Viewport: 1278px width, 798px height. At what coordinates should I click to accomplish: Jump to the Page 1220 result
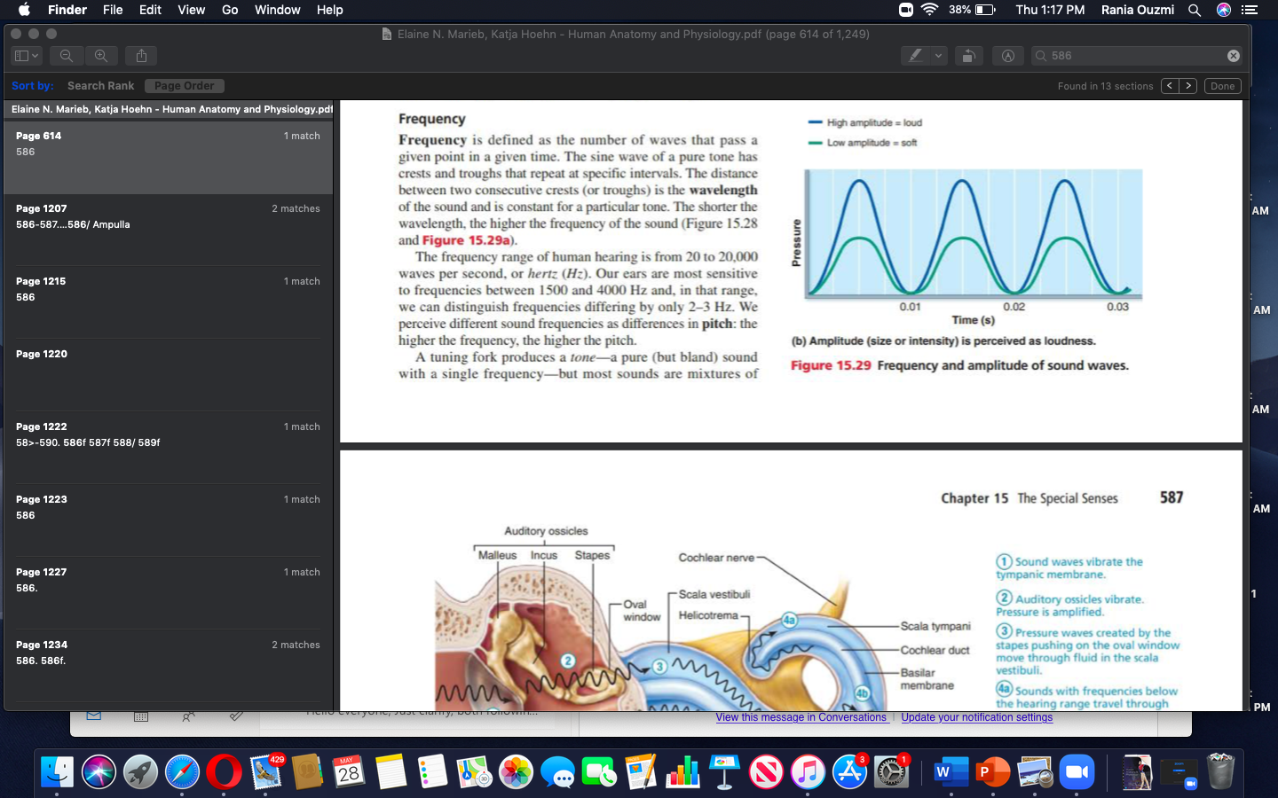click(x=169, y=375)
